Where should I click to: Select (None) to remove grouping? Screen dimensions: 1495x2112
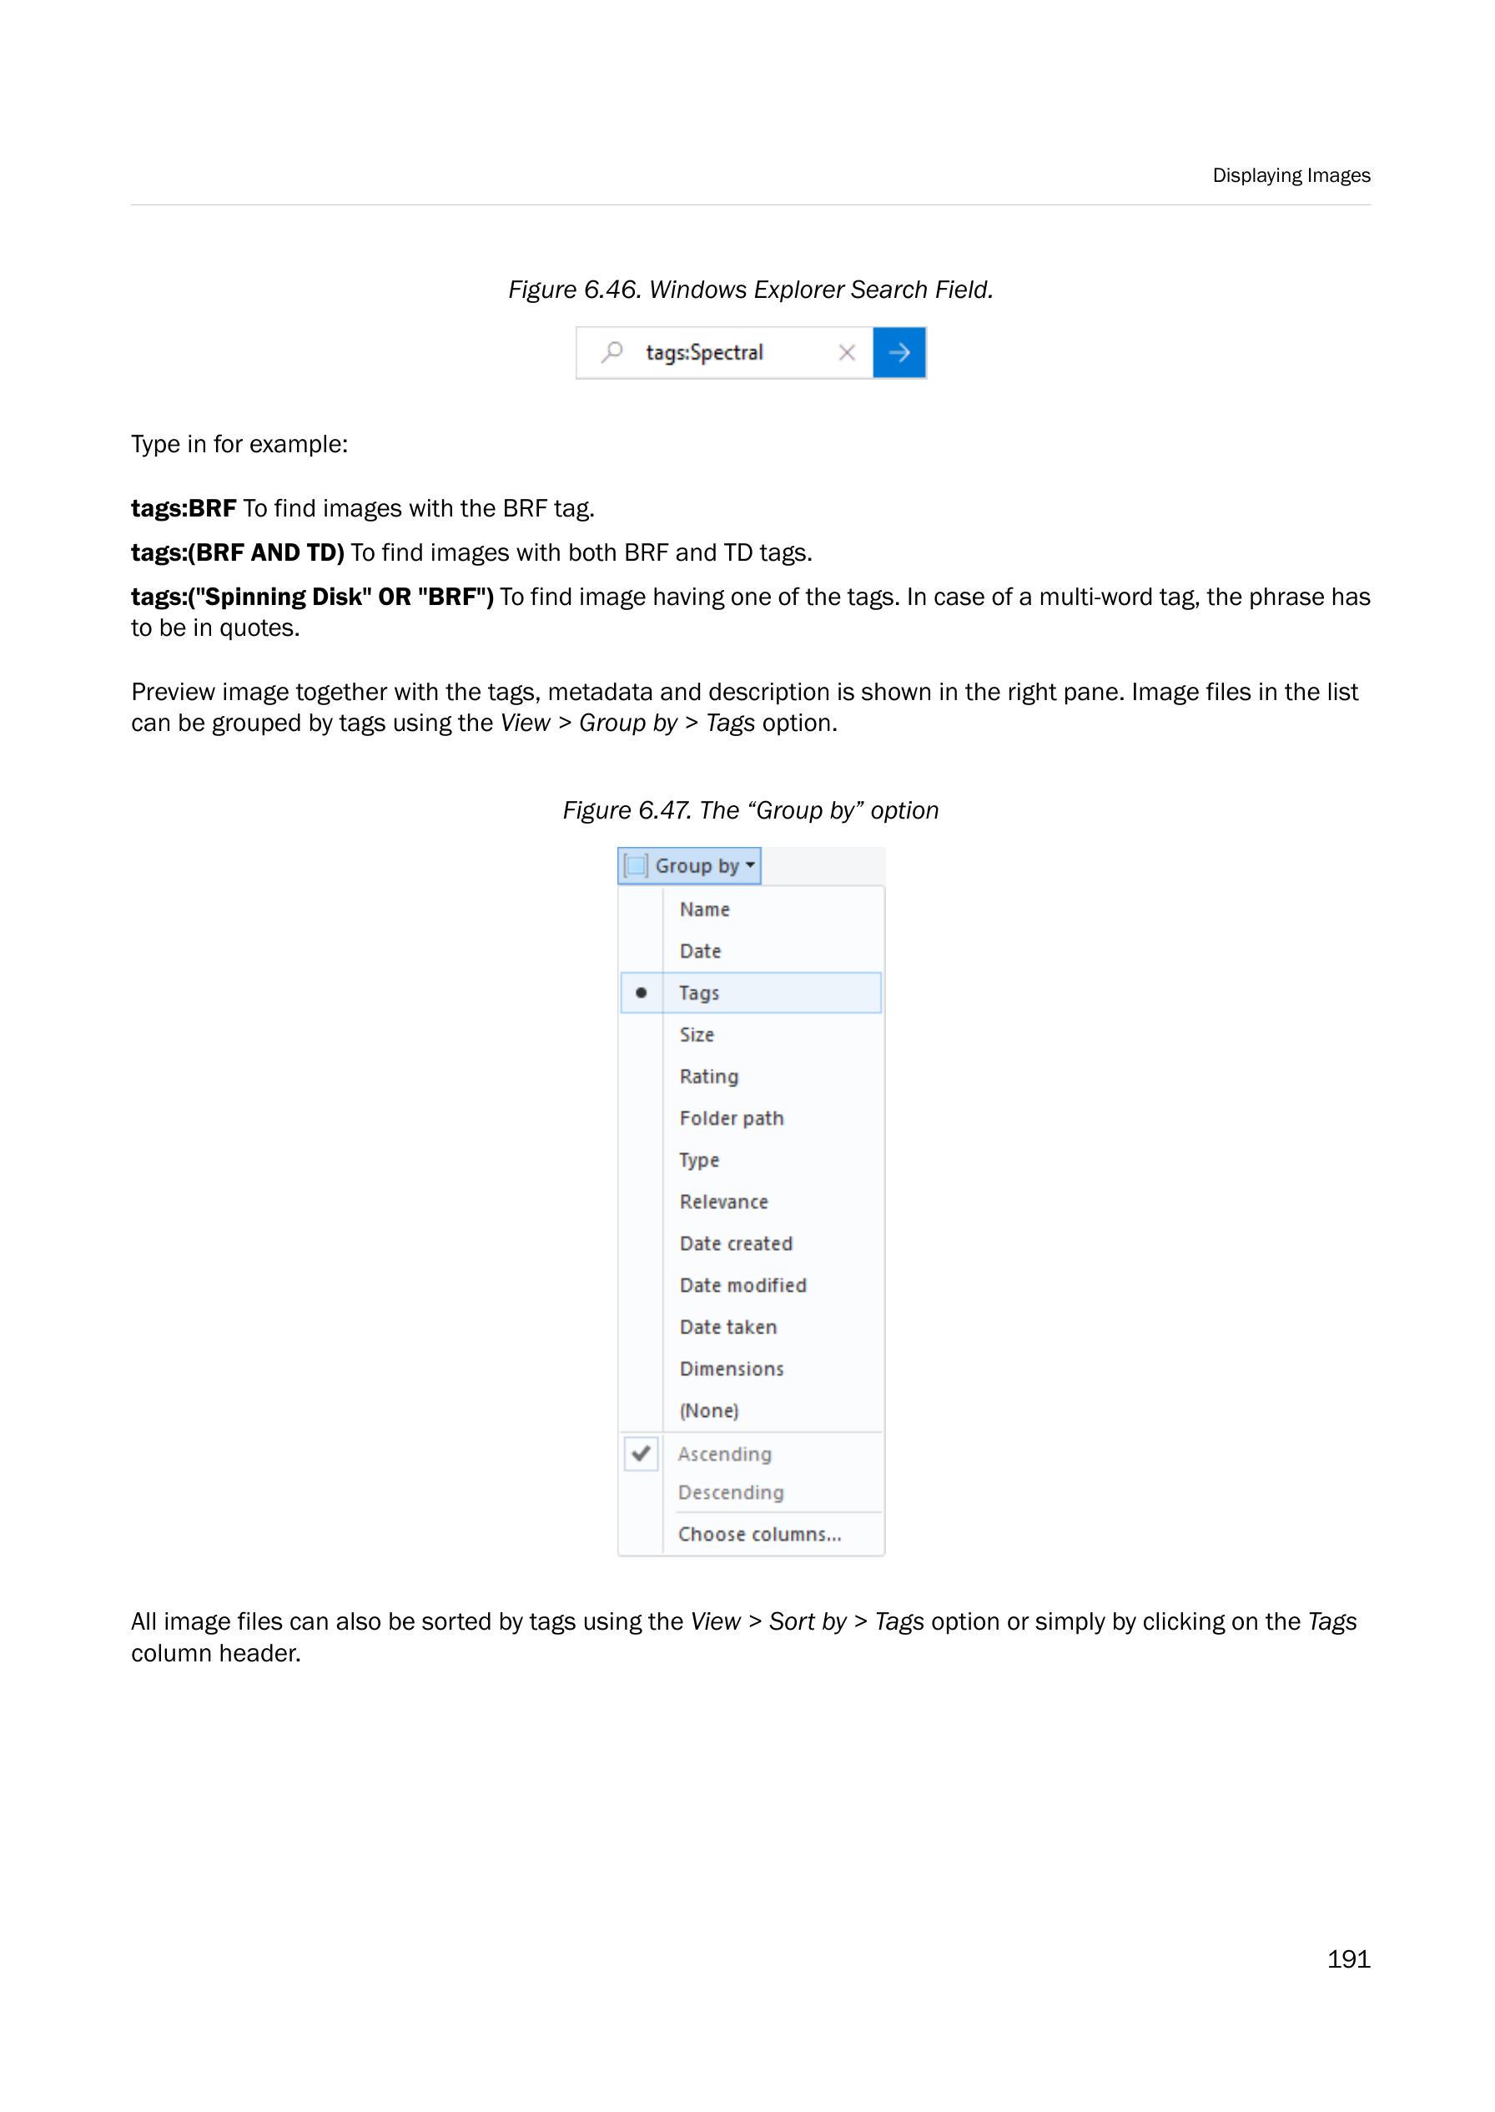[x=709, y=1410]
